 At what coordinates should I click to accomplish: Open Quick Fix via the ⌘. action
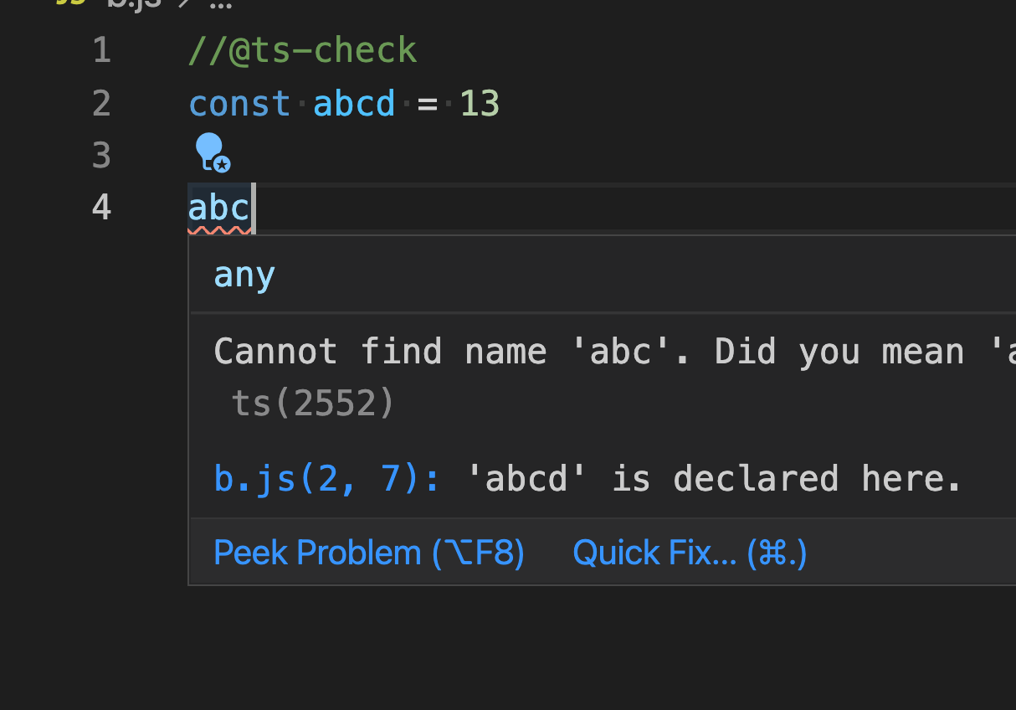(688, 552)
